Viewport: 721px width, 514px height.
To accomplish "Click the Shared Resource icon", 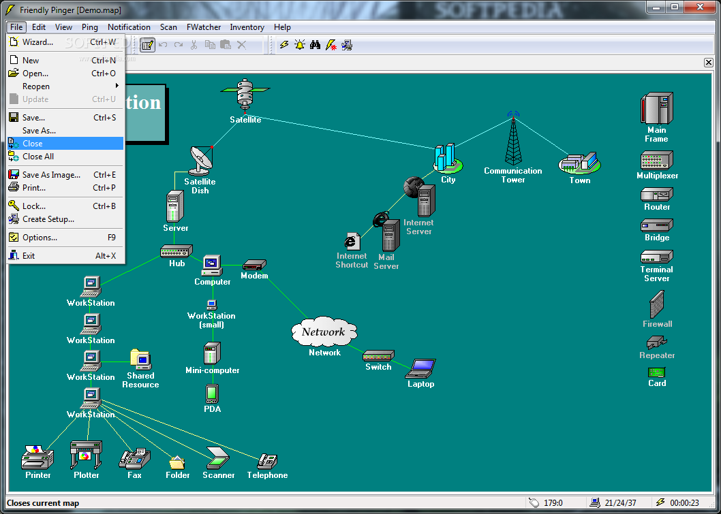I will [x=140, y=359].
